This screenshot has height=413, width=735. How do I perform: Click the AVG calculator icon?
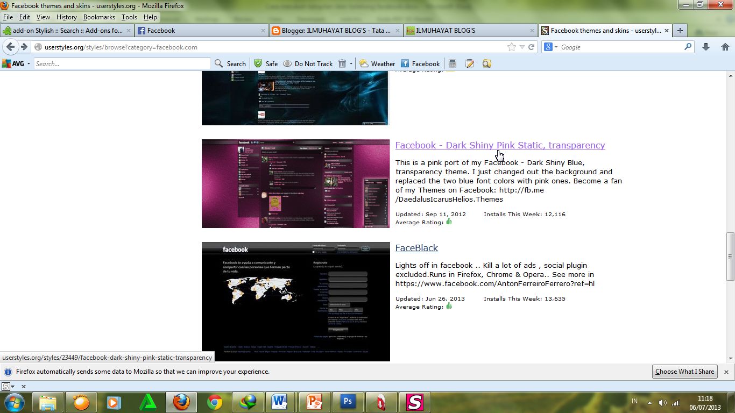[453, 63]
